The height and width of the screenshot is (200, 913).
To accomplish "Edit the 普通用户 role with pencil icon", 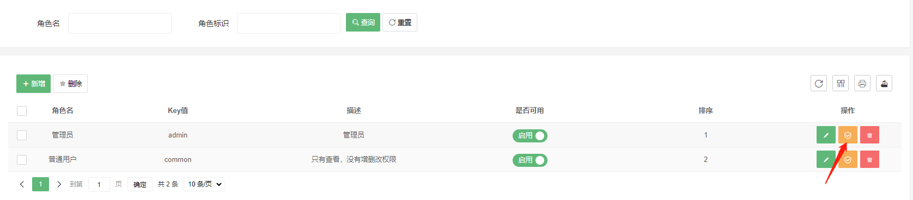I will point(826,159).
